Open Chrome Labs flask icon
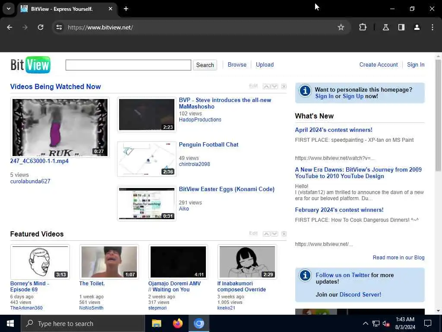Viewport: 442px width, 332px height. (386, 27)
